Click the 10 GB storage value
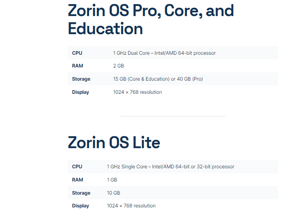Viewport: 308px width, 214px height. click(x=113, y=193)
